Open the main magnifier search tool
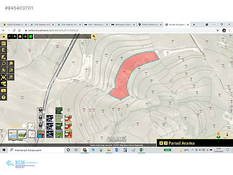 [x=3, y=64]
